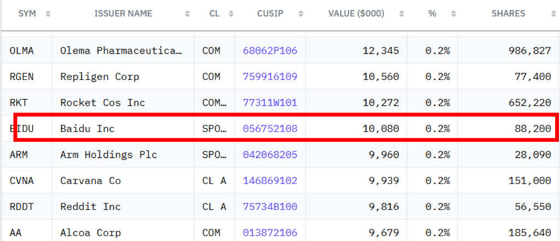Open CUSIP link 75734B100 for Reddit

pos(270,206)
